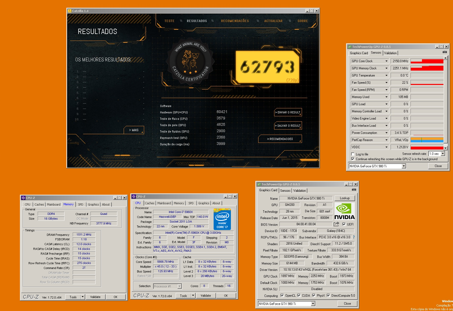Click the GPU-Z Sensors scroll down arrow
The height and width of the screenshot is (311, 453).
(x=446, y=148)
